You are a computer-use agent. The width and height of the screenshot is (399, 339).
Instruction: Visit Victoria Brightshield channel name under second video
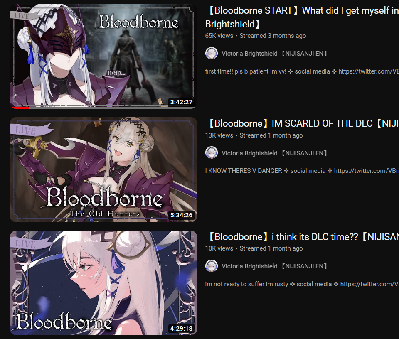(274, 153)
